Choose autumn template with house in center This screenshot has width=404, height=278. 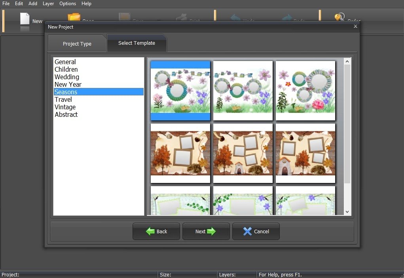[x=243, y=153]
